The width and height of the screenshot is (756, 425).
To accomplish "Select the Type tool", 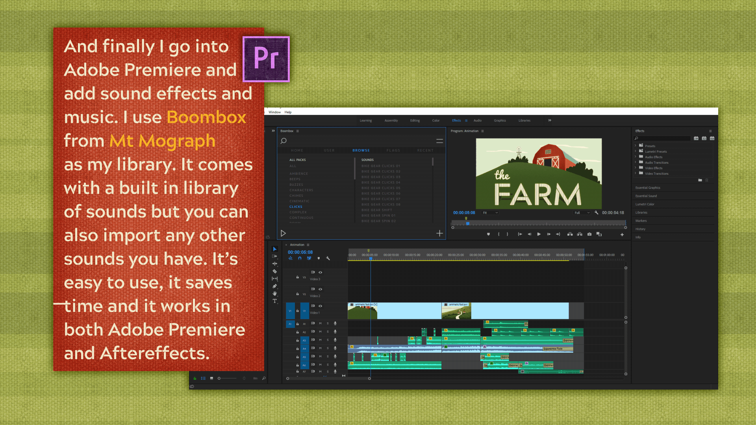I will click(x=275, y=301).
